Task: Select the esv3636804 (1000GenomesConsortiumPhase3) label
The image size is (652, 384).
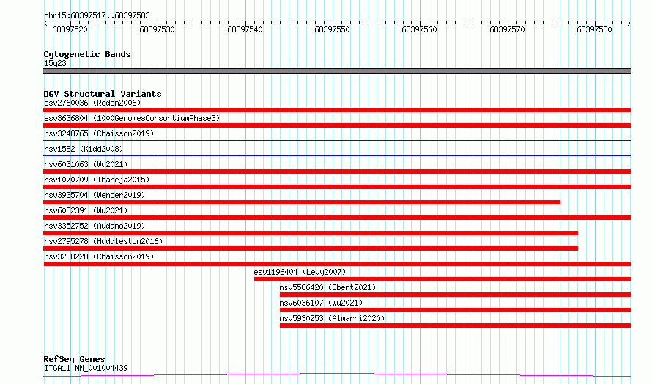Action: 132,118
